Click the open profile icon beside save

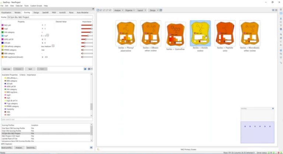pyautogui.click(x=89, y=69)
